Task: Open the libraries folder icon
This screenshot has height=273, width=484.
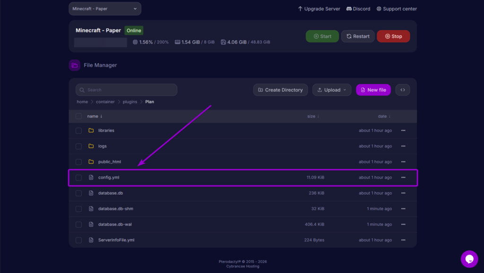Action: pyautogui.click(x=91, y=130)
